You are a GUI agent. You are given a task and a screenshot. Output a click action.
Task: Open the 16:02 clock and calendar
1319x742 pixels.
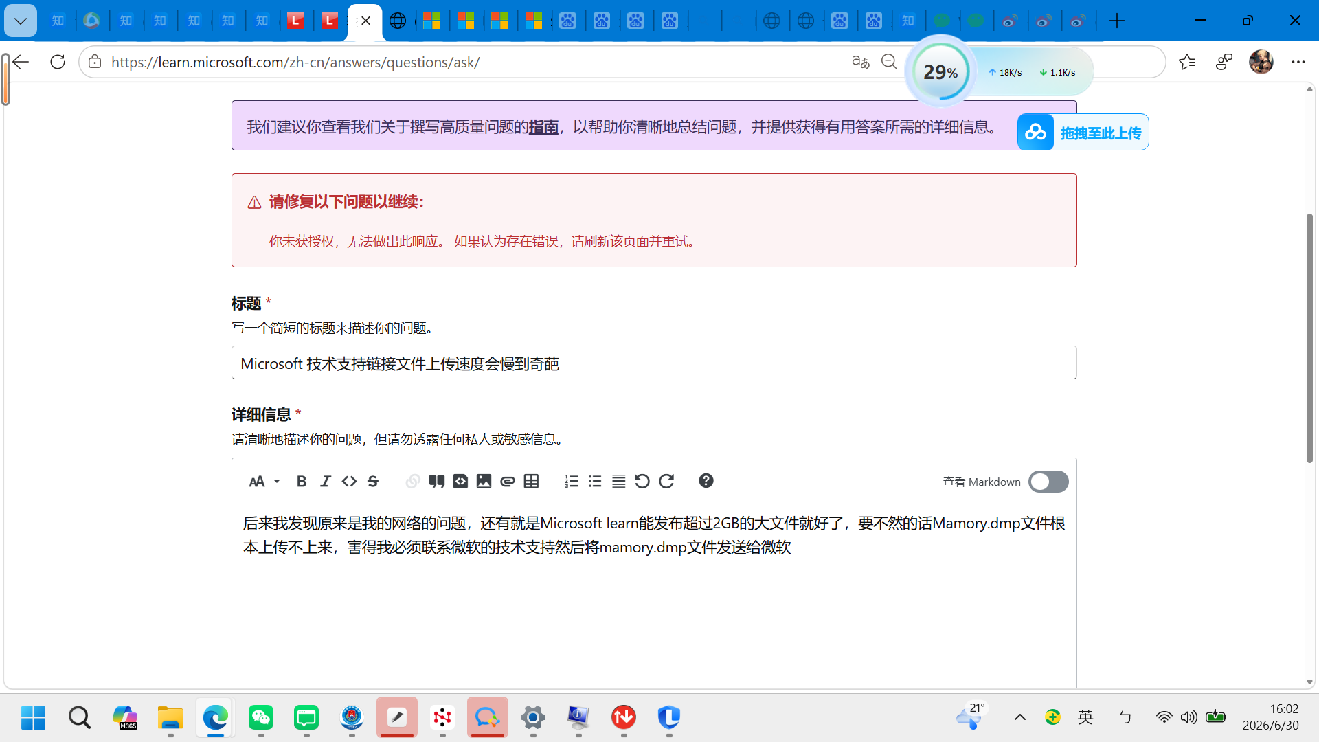tap(1271, 717)
